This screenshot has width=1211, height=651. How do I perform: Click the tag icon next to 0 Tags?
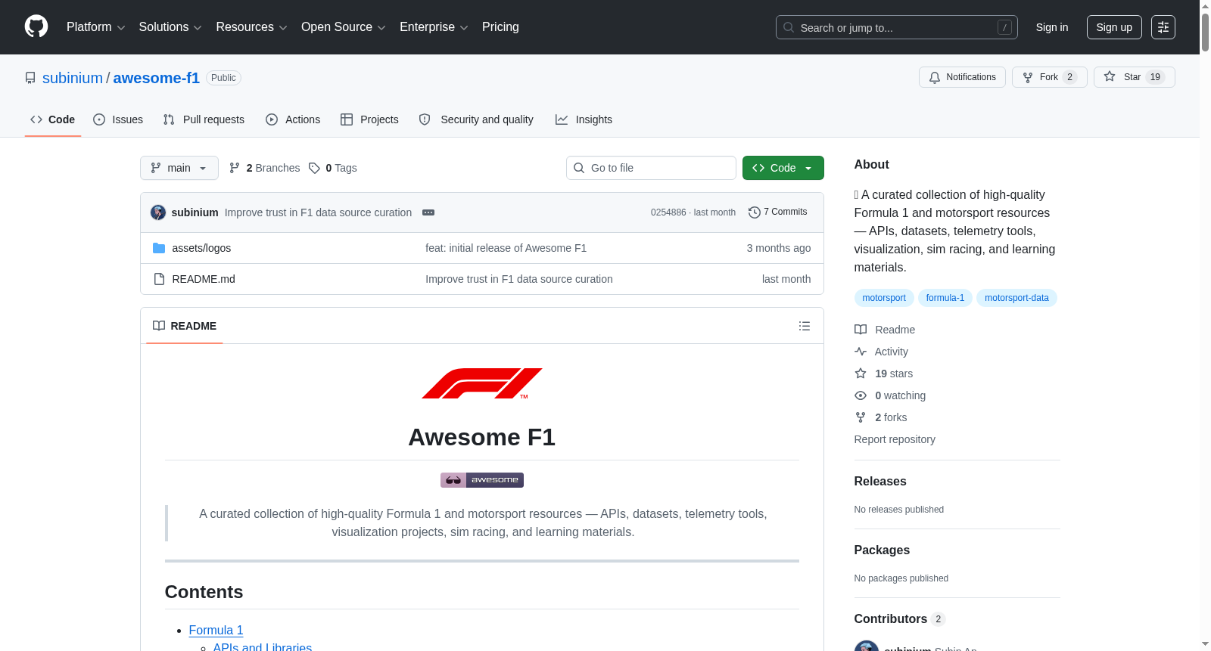click(x=315, y=168)
